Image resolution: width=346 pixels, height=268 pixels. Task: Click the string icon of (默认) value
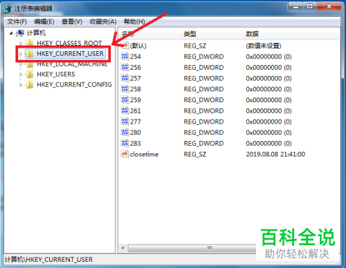(x=125, y=46)
